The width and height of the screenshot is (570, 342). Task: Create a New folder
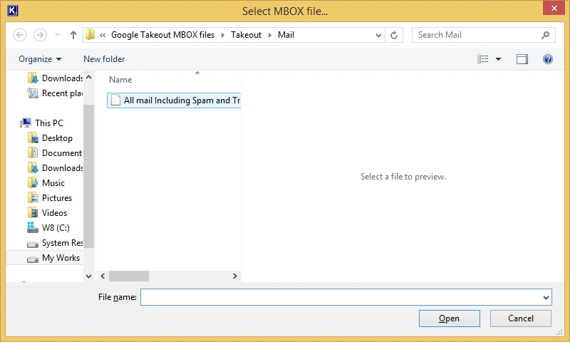(x=104, y=59)
